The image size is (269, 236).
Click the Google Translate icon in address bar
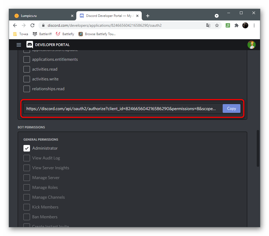click(x=208, y=25)
